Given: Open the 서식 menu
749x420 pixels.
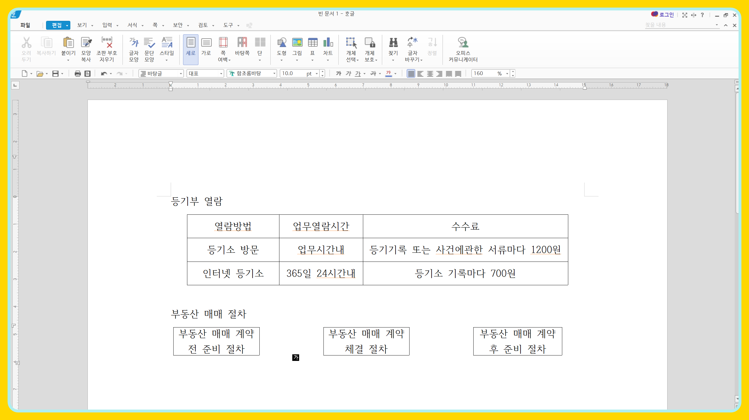Looking at the screenshot, I should [132, 25].
